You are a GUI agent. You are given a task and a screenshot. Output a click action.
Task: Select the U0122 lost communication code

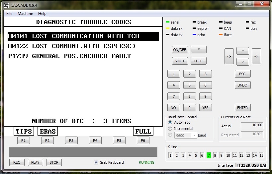72,46
